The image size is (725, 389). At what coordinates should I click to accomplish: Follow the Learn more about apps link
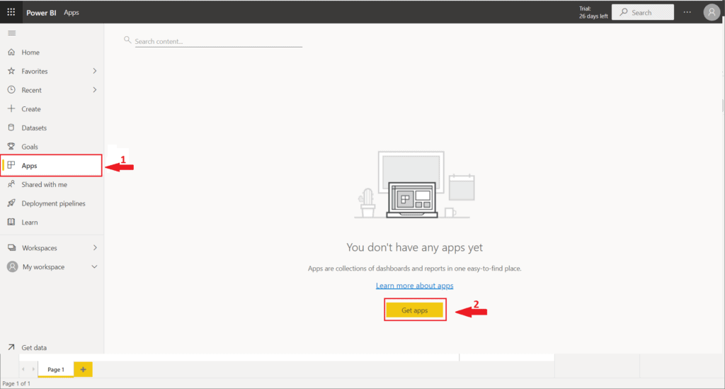pyautogui.click(x=414, y=286)
